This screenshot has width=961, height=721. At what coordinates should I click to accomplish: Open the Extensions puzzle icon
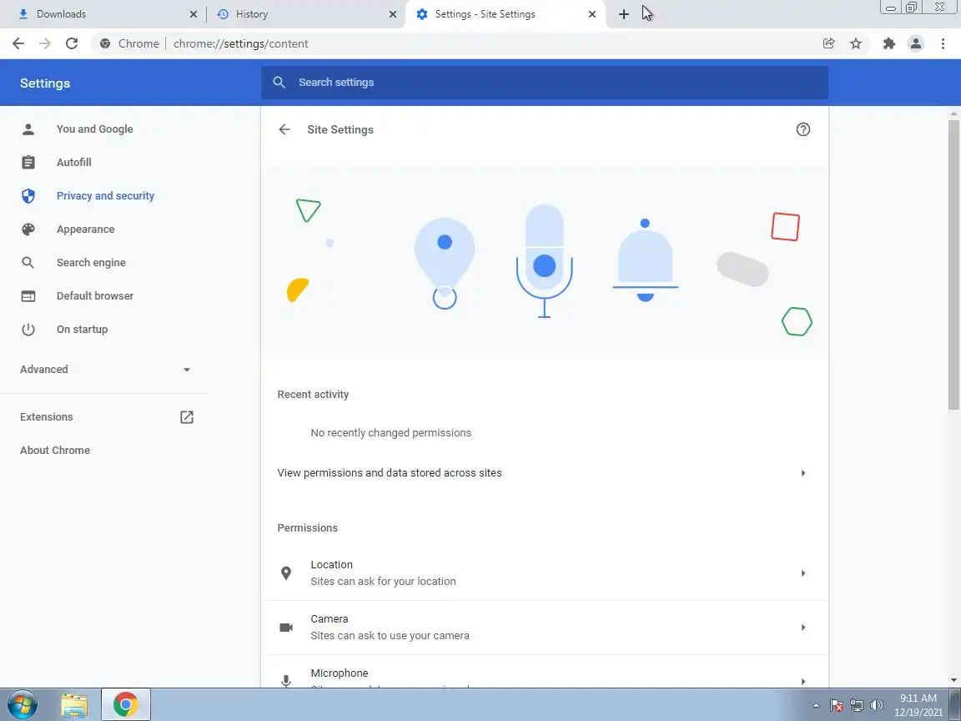[888, 43]
